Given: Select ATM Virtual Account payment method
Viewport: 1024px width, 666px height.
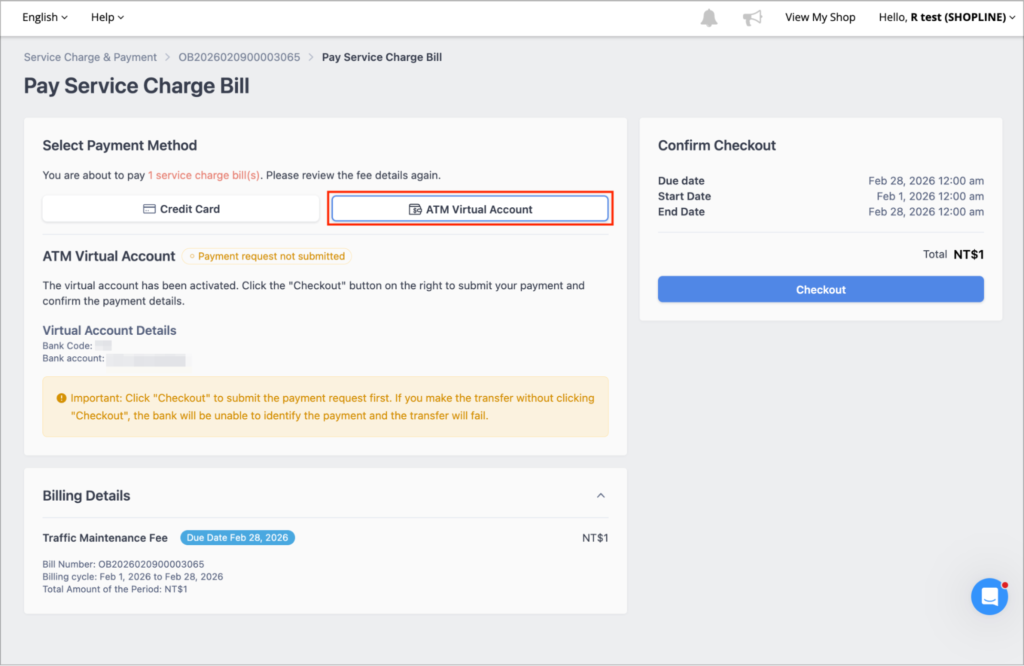Looking at the screenshot, I should (x=470, y=209).
